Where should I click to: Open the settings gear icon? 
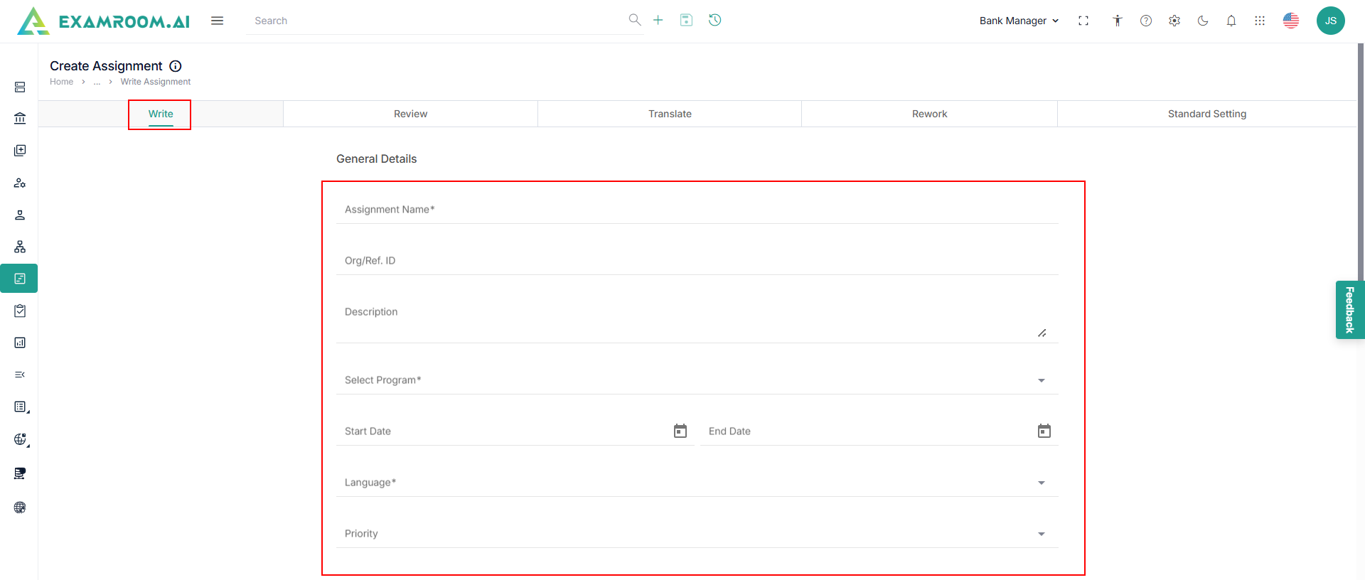click(x=1174, y=21)
